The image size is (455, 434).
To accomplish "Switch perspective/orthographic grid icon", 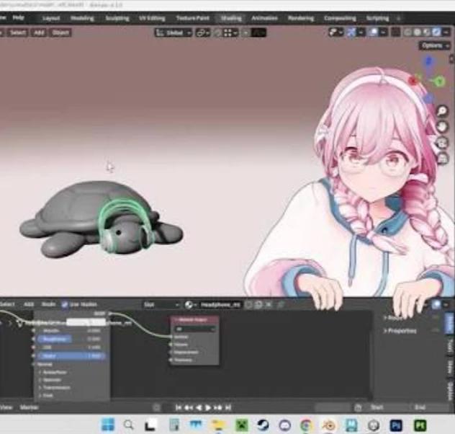I will [x=442, y=159].
